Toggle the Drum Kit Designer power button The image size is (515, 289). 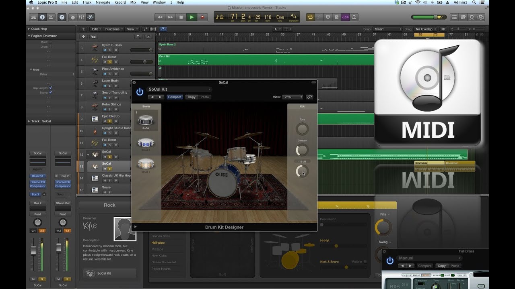click(x=140, y=92)
